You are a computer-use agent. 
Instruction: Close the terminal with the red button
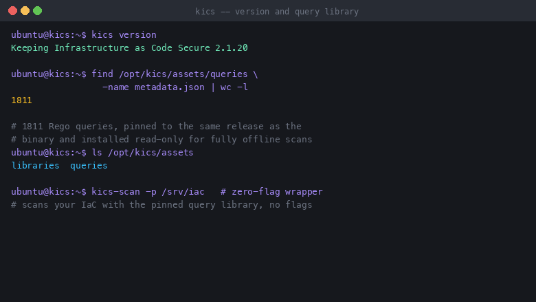(x=12, y=11)
